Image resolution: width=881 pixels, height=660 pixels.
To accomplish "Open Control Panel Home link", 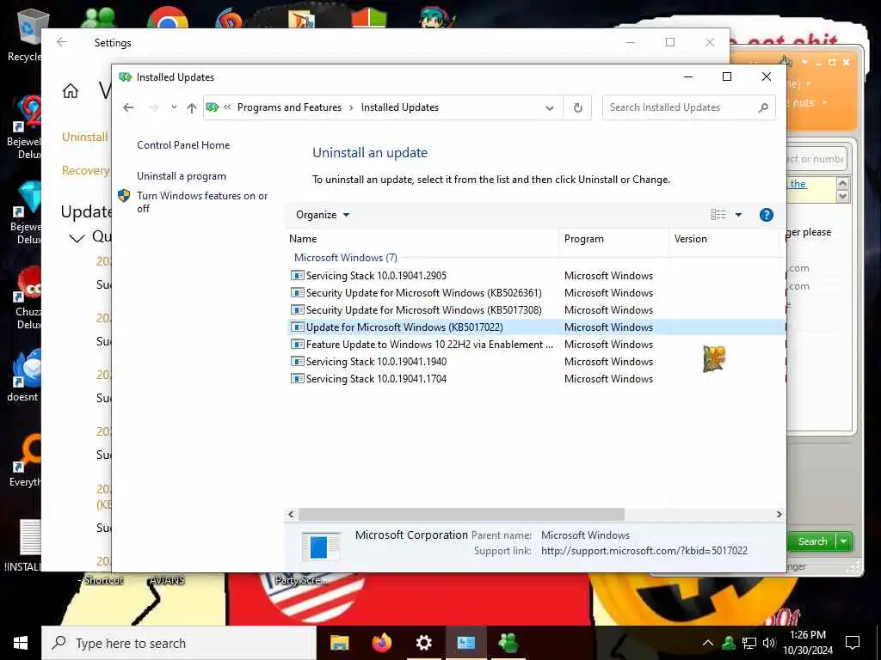I will (183, 144).
